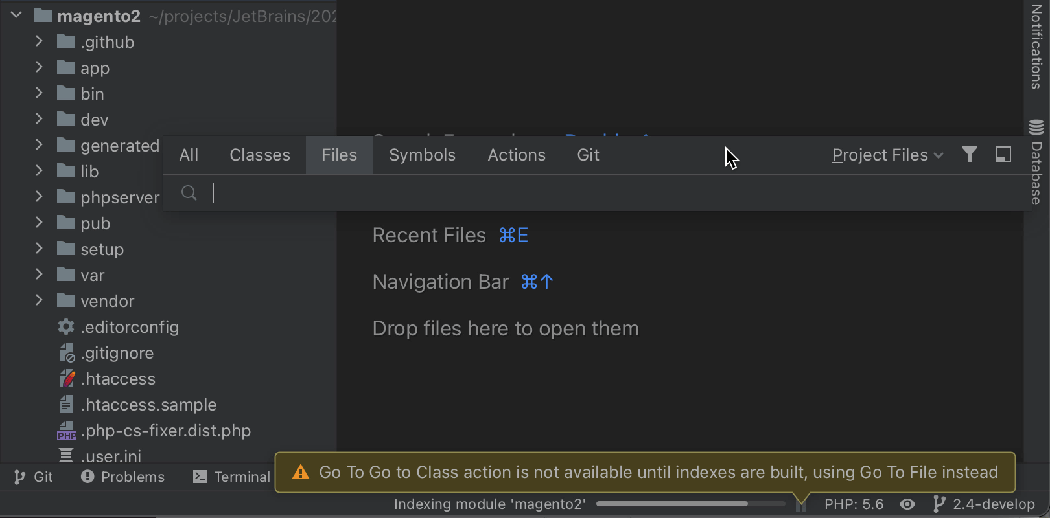Click the indexing progress bar
This screenshot has width=1050, height=518.
pyautogui.click(x=690, y=504)
